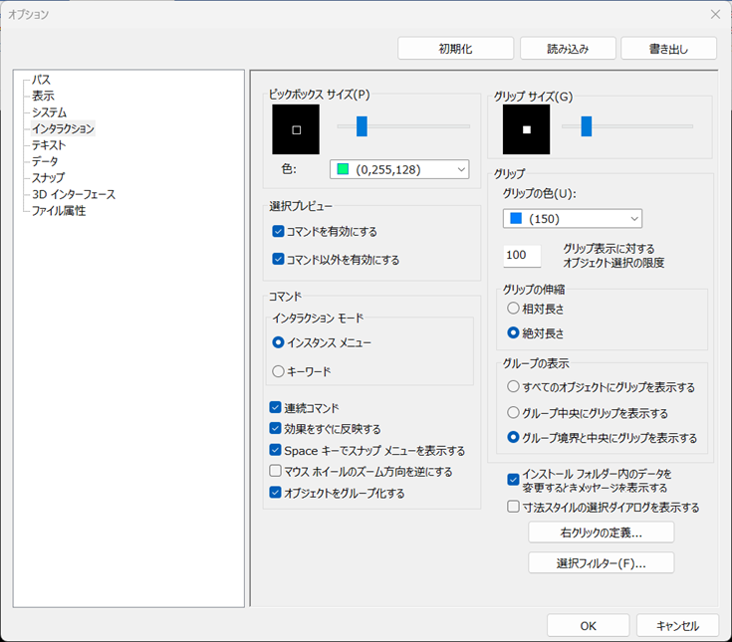This screenshot has width=732, height=642.
Task: Open スナップ settings
Action: (x=48, y=178)
